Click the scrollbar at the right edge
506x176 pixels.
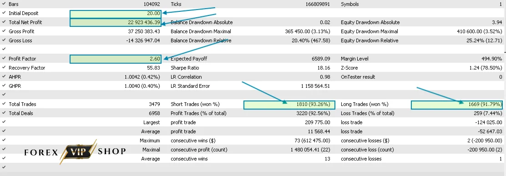(504, 26)
